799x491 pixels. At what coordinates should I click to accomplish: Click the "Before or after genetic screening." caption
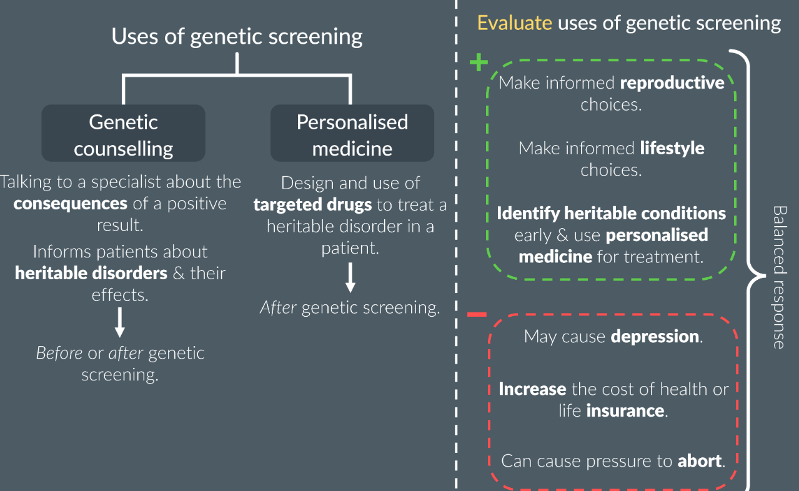pos(120,364)
